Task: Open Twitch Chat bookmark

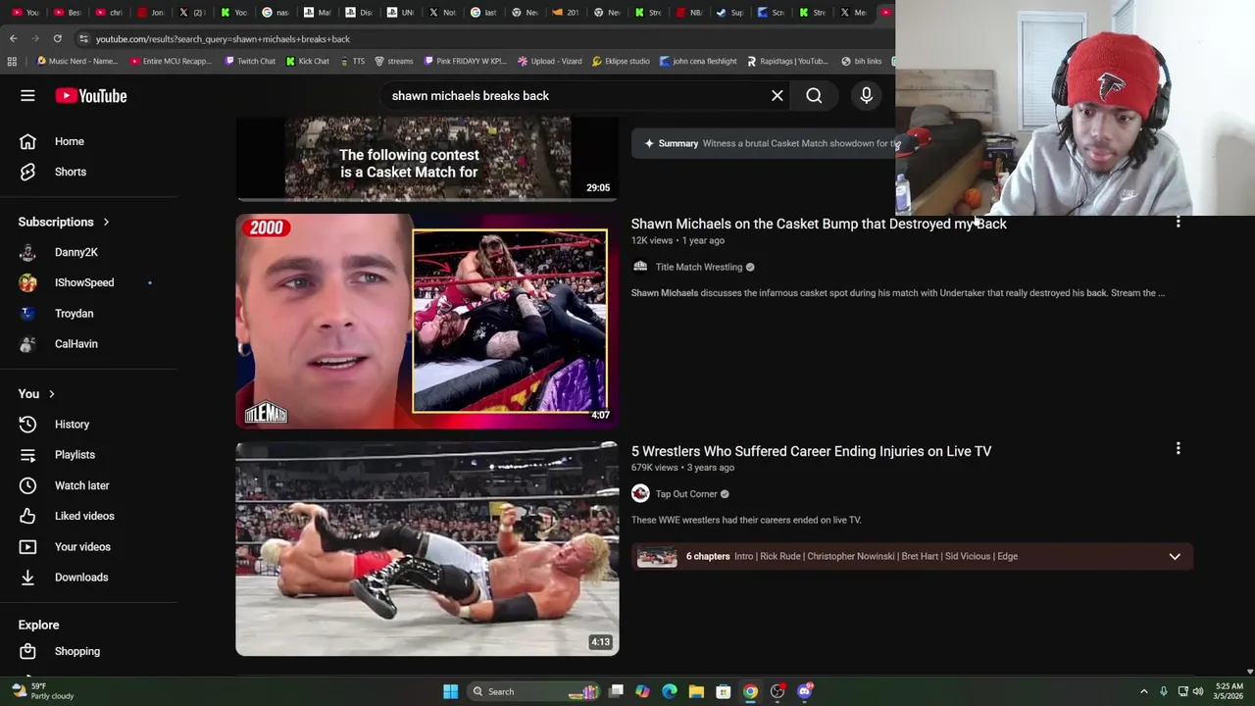Action: (x=250, y=61)
